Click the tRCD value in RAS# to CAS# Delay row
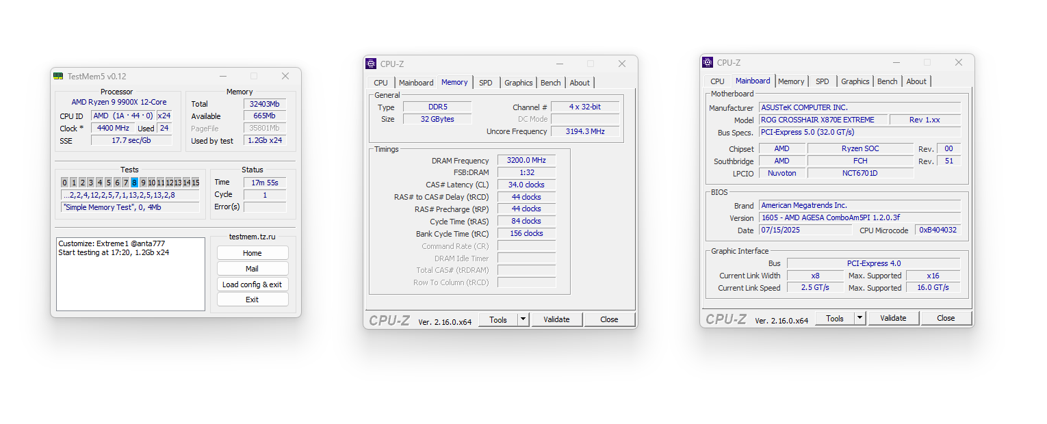The width and height of the screenshot is (1047, 424). (526, 197)
